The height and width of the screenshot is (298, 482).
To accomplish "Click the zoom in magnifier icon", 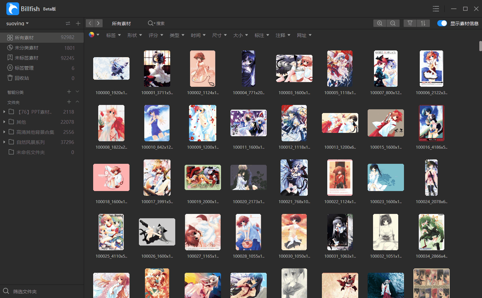I will click(380, 23).
